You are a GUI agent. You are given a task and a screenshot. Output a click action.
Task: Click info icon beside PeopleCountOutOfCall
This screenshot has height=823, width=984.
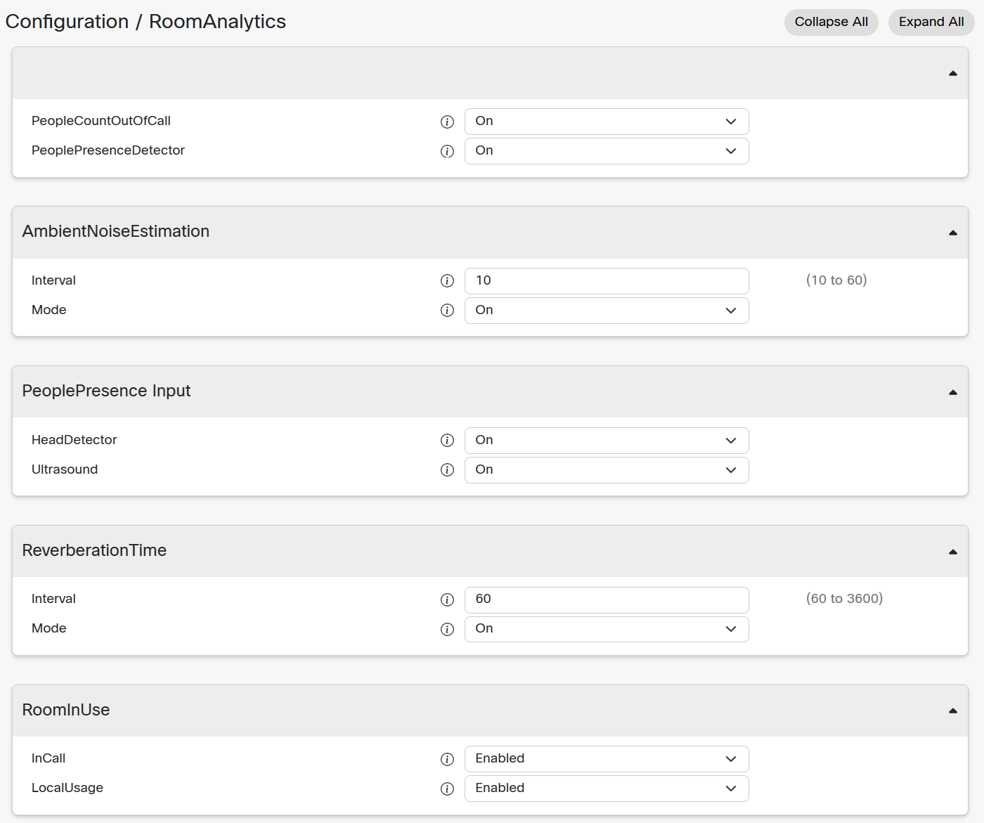(447, 122)
